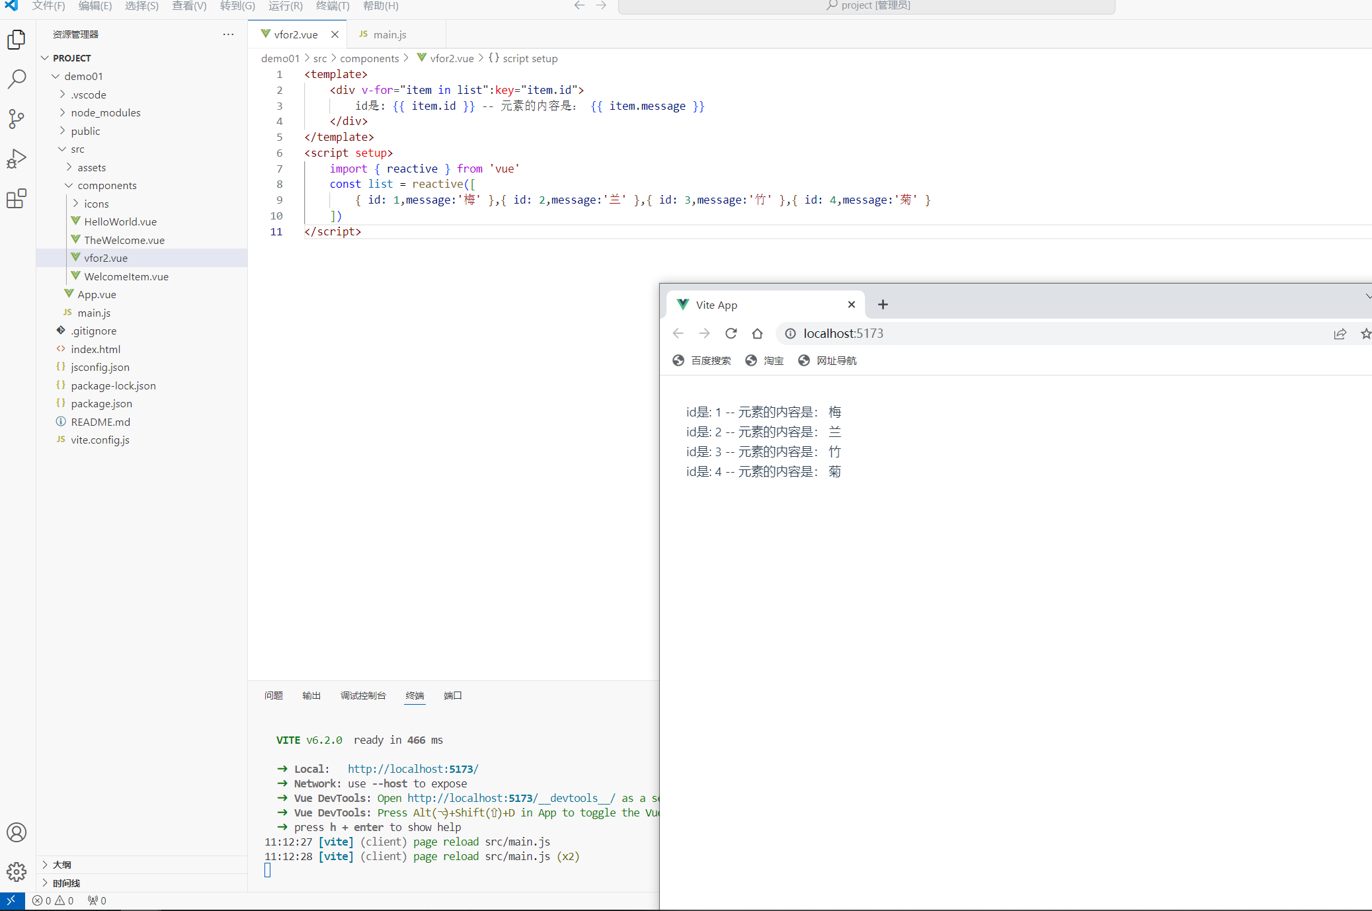
Task: Expand the .vscode folder
Action: 62,95
